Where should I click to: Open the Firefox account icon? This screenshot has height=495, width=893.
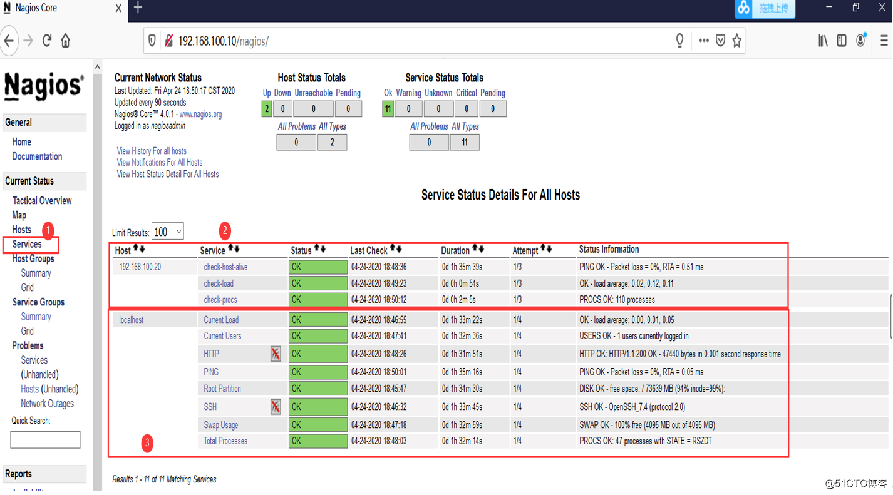point(861,41)
